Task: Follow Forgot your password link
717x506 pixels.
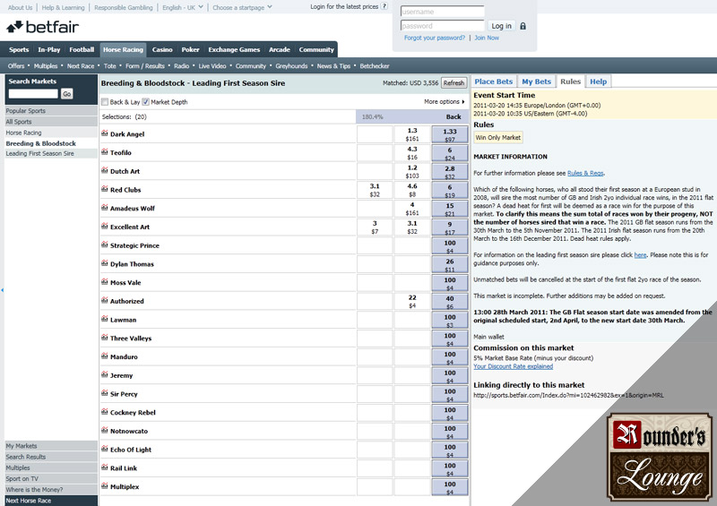Action: tap(435, 38)
